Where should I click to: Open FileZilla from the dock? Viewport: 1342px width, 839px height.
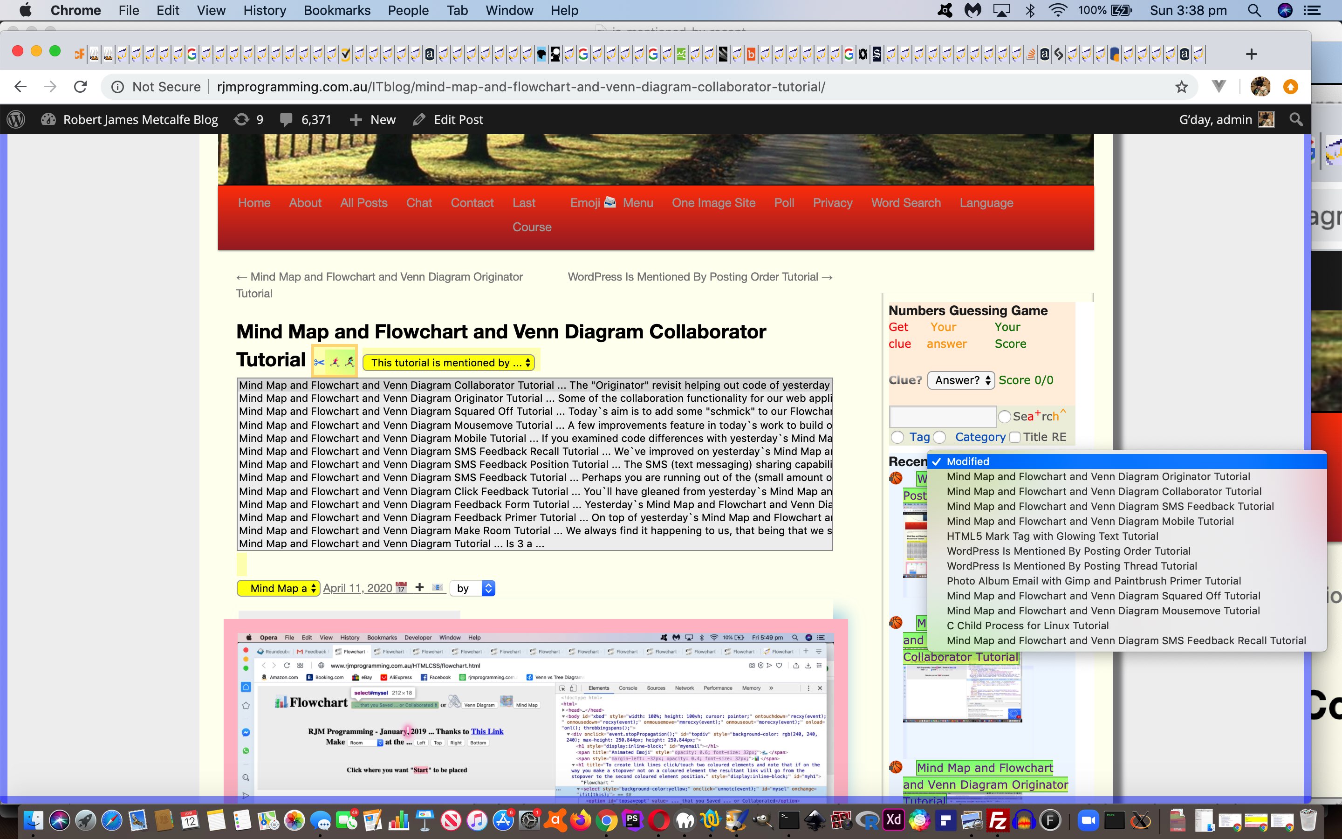click(x=998, y=820)
